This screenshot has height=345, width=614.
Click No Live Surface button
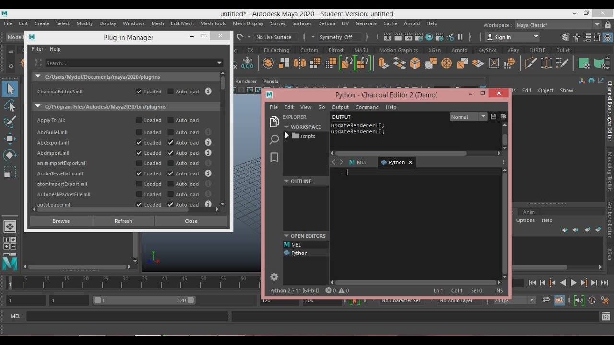tap(273, 37)
